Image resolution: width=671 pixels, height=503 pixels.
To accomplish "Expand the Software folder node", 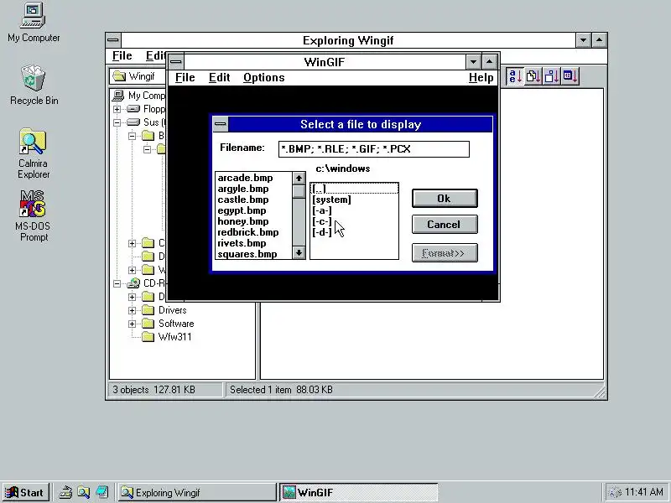I will (132, 324).
